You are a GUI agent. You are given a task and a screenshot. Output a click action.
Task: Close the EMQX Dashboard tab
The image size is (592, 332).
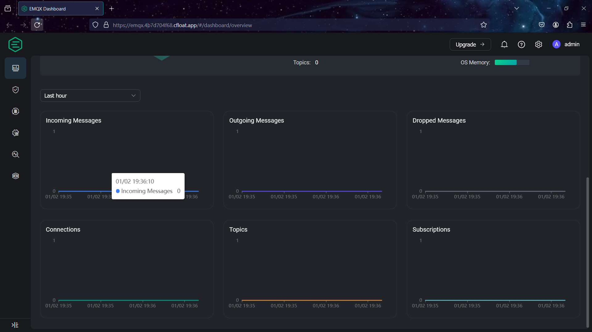click(97, 9)
